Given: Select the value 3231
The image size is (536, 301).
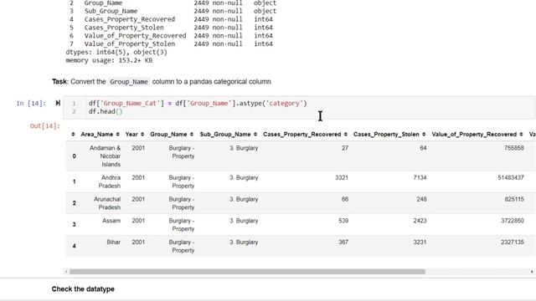Looking at the screenshot, I should [420, 242].
